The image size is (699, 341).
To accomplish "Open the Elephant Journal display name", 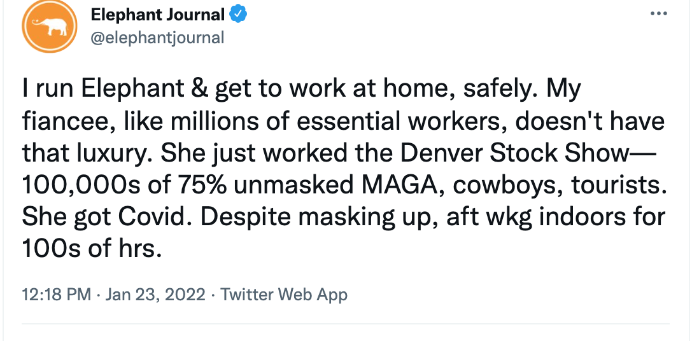I will pos(157,15).
